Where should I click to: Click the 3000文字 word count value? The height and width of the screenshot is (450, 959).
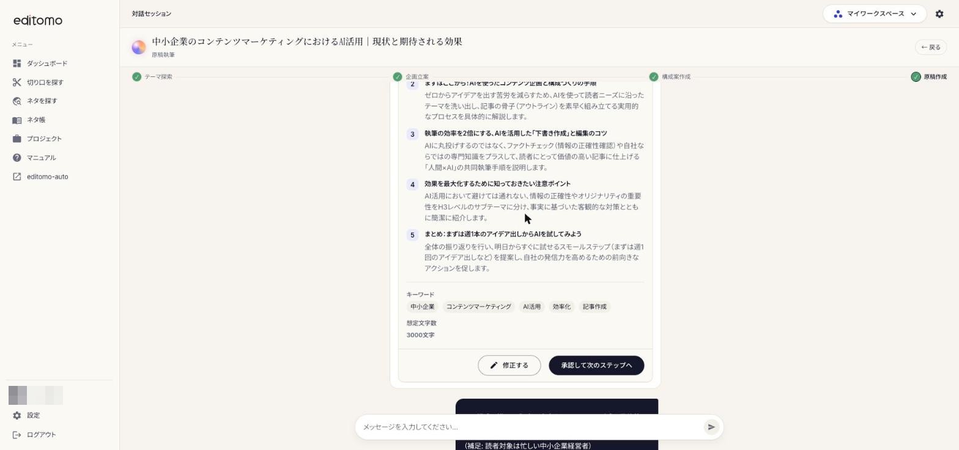pyautogui.click(x=420, y=335)
